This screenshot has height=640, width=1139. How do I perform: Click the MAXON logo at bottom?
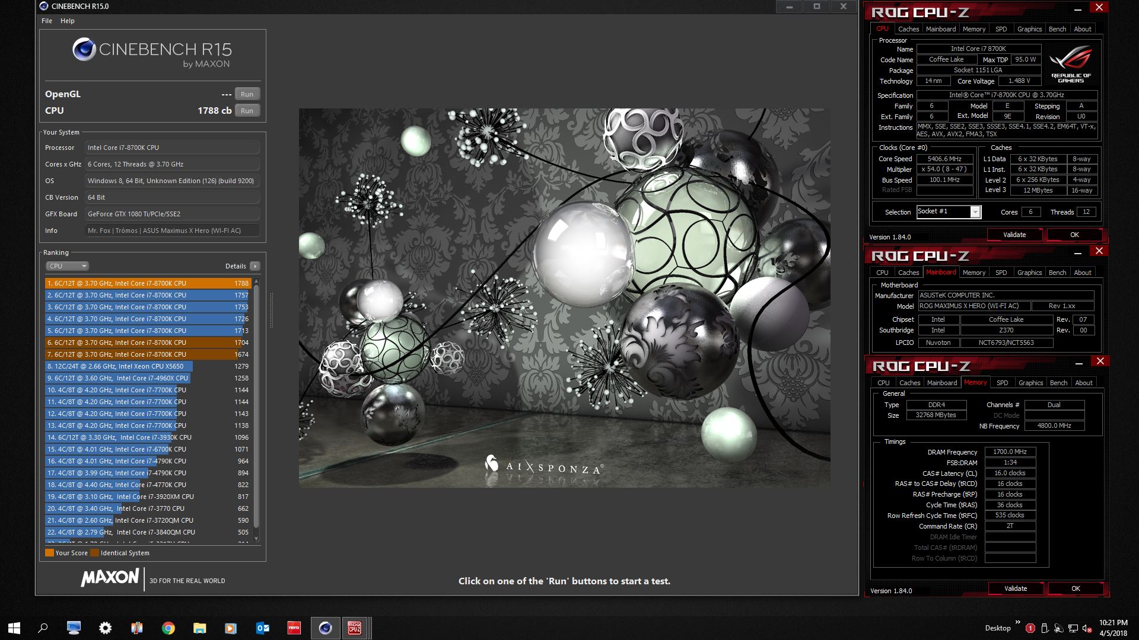pyautogui.click(x=110, y=577)
